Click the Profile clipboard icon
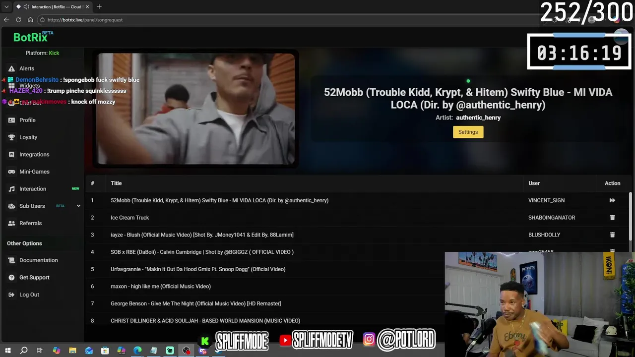This screenshot has width=635, height=357. point(11,120)
